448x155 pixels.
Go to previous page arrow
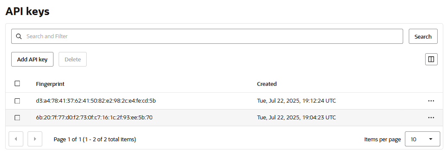[16, 139]
